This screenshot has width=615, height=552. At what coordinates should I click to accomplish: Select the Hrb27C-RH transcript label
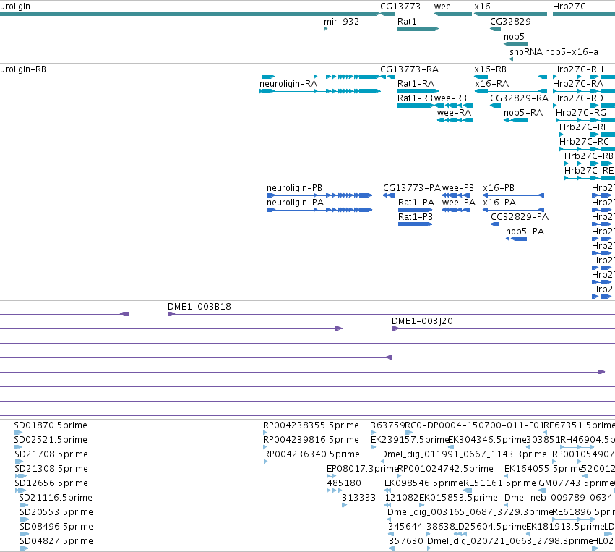pyautogui.click(x=577, y=69)
